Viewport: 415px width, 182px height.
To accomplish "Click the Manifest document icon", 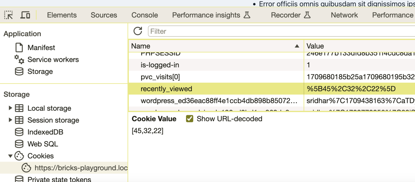I will click(x=19, y=48).
